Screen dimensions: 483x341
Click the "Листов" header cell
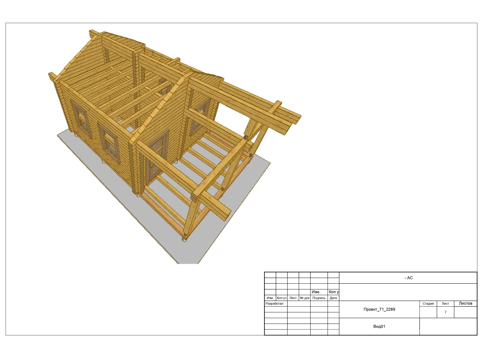click(x=465, y=303)
